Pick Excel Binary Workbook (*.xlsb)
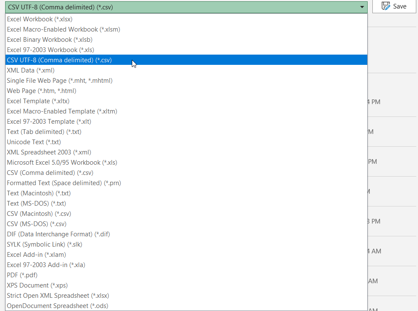Screen dimensions: 418x311 (186, 40)
